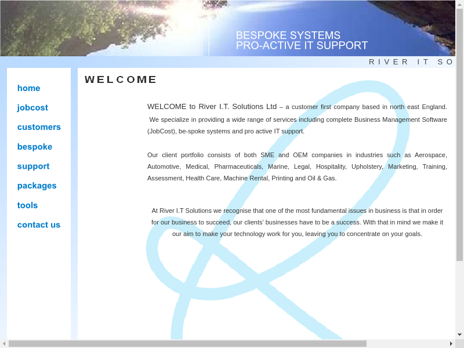Click the vertical scrollbar thumb
The height and width of the screenshot is (348, 464).
[x=459, y=133]
